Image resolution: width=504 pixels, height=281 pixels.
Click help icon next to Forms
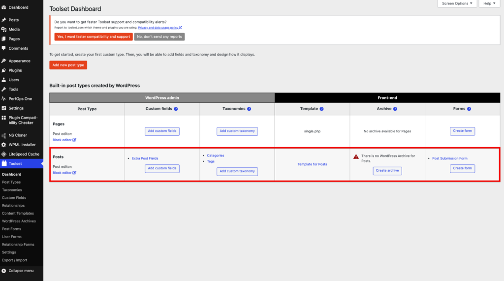point(469,109)
